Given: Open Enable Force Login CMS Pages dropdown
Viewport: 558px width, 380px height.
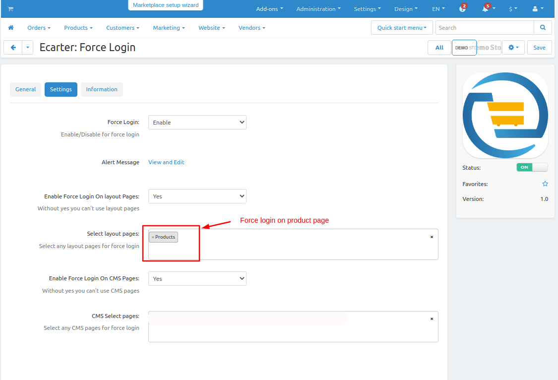Looking at the screenshot, I should (197, 279).
